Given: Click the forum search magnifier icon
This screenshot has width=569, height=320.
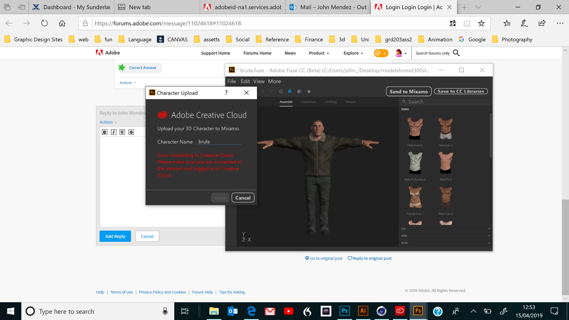Looking at the screenshot, I should (x=456, y=53).
